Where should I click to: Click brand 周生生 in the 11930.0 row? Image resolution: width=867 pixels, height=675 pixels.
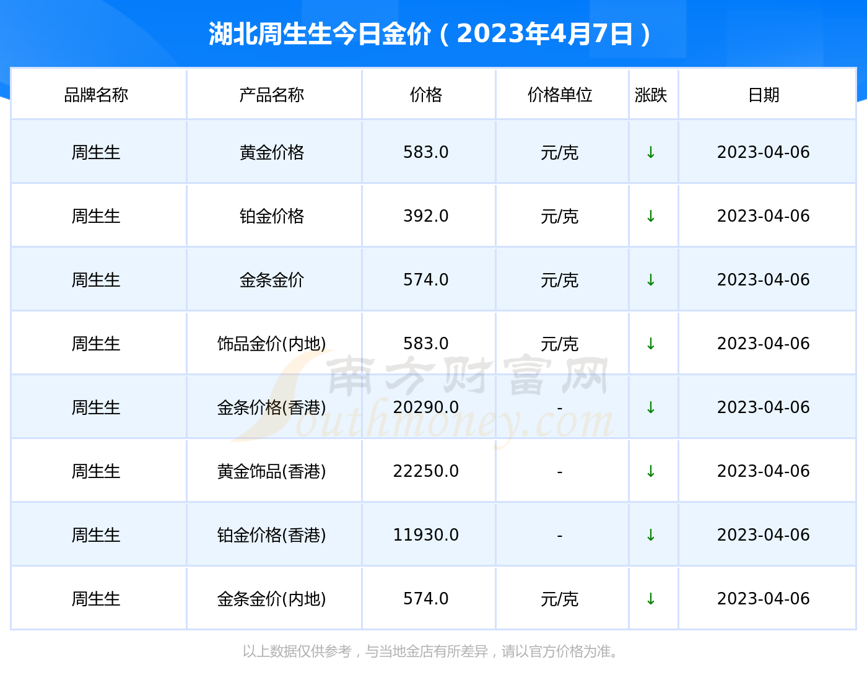point(96,535)
